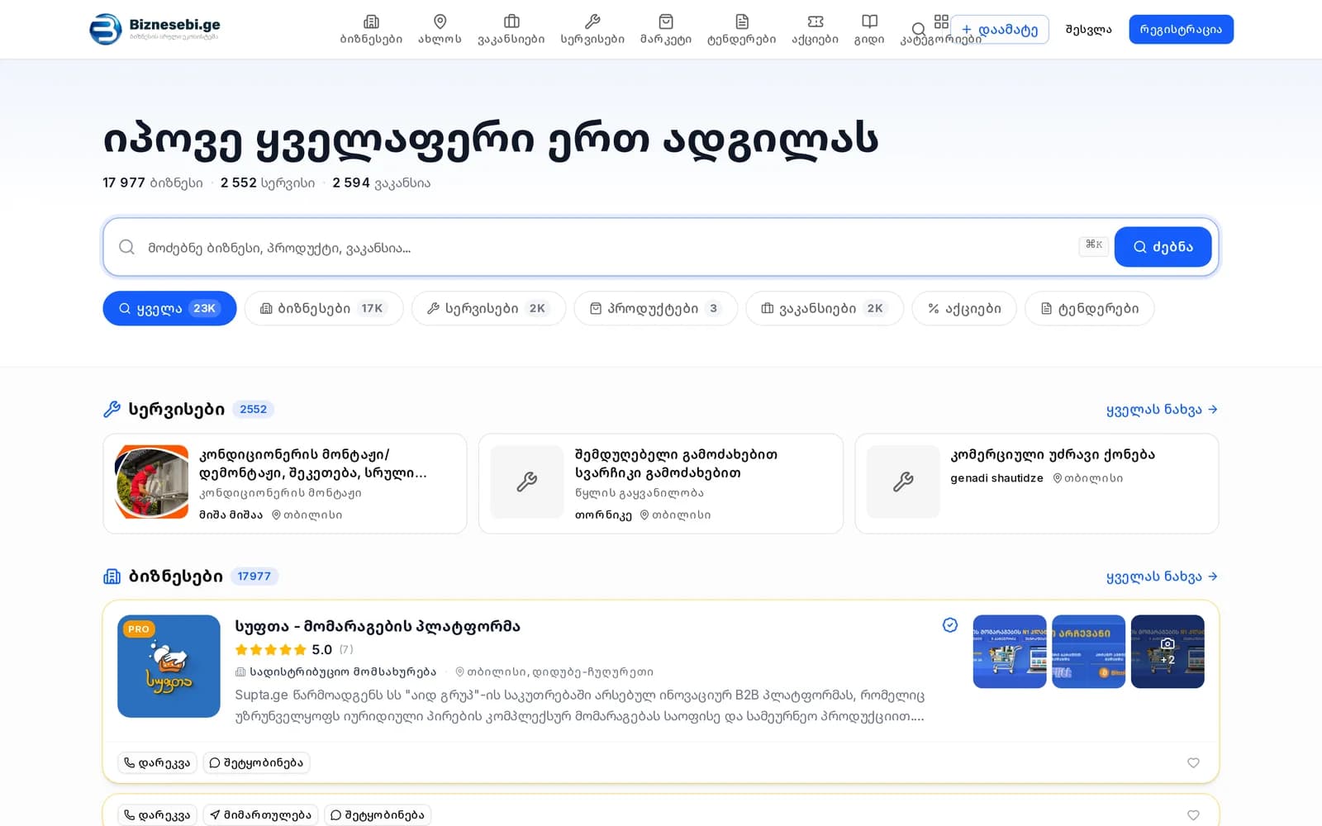Click the magnifier icon in the search box

pyautogui.click(x=126, y=247)
